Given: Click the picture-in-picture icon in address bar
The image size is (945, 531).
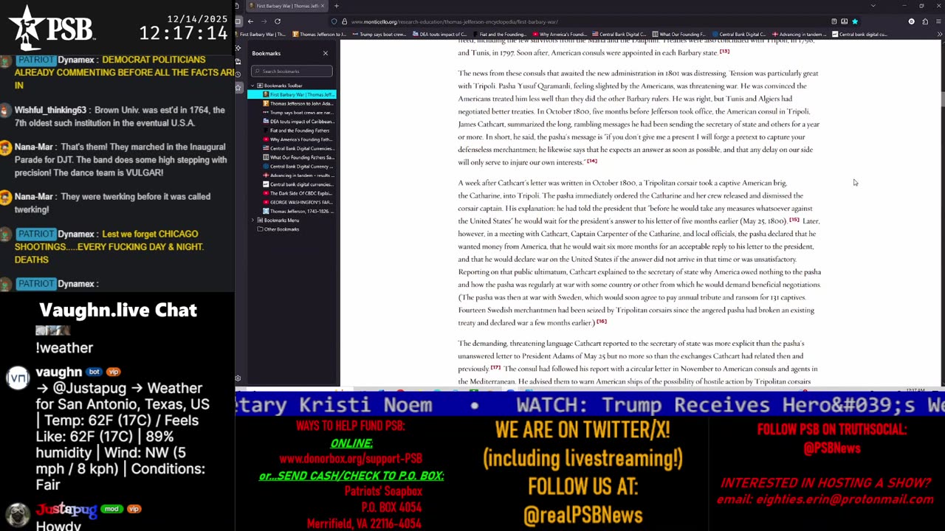Looking at the screenshot, I should (x=845, y=21).
